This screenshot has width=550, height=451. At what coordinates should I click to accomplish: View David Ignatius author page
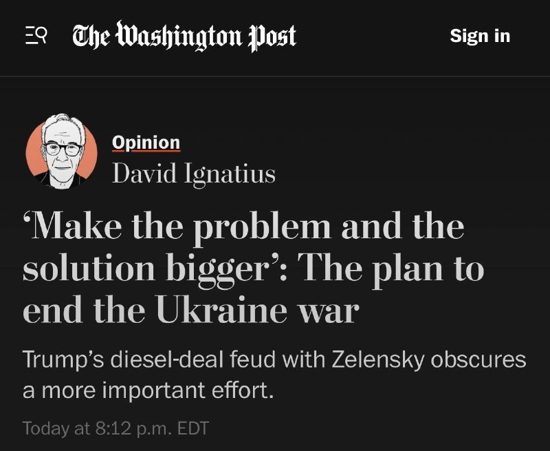194,174
